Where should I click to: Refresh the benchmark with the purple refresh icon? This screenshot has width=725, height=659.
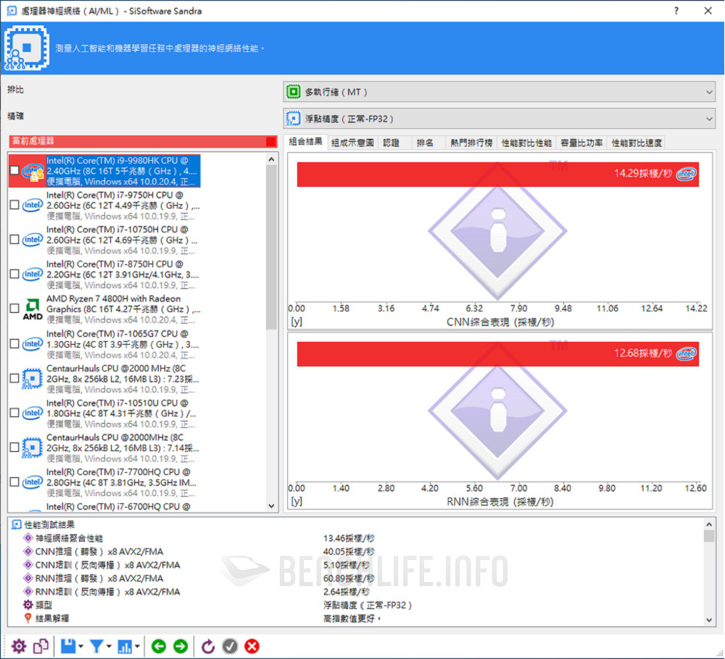click(x=208, y=646)
